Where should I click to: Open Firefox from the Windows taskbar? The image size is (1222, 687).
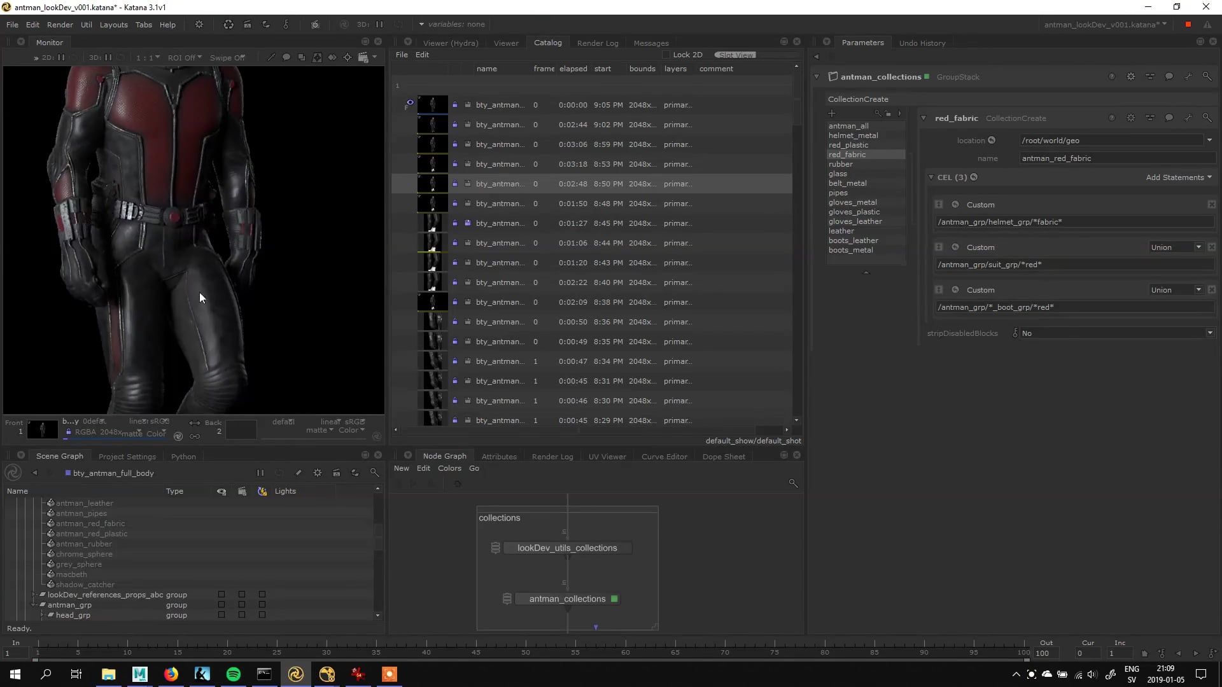tap(171, 674)
